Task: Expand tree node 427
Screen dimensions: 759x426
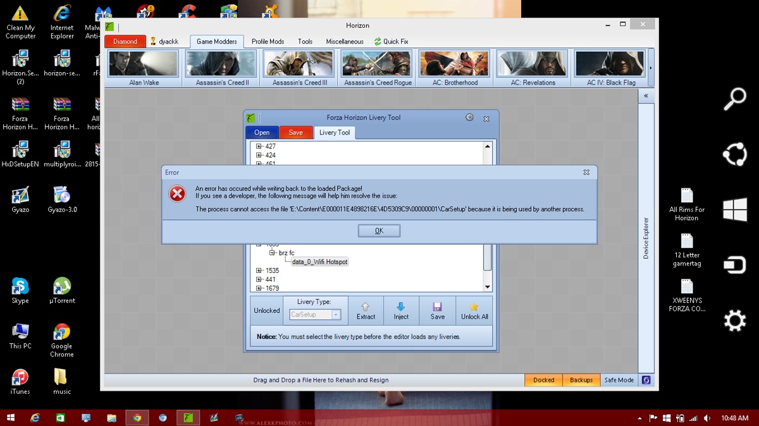Action: tap(259, 146)
